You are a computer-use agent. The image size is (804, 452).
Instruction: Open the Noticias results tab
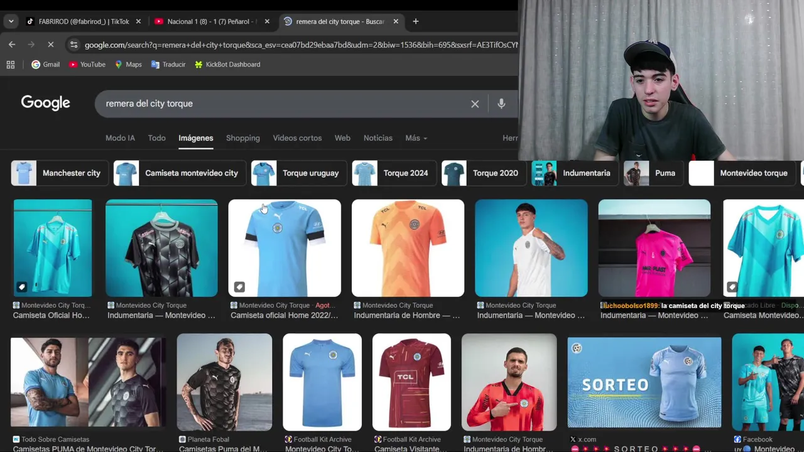(378, 138)
